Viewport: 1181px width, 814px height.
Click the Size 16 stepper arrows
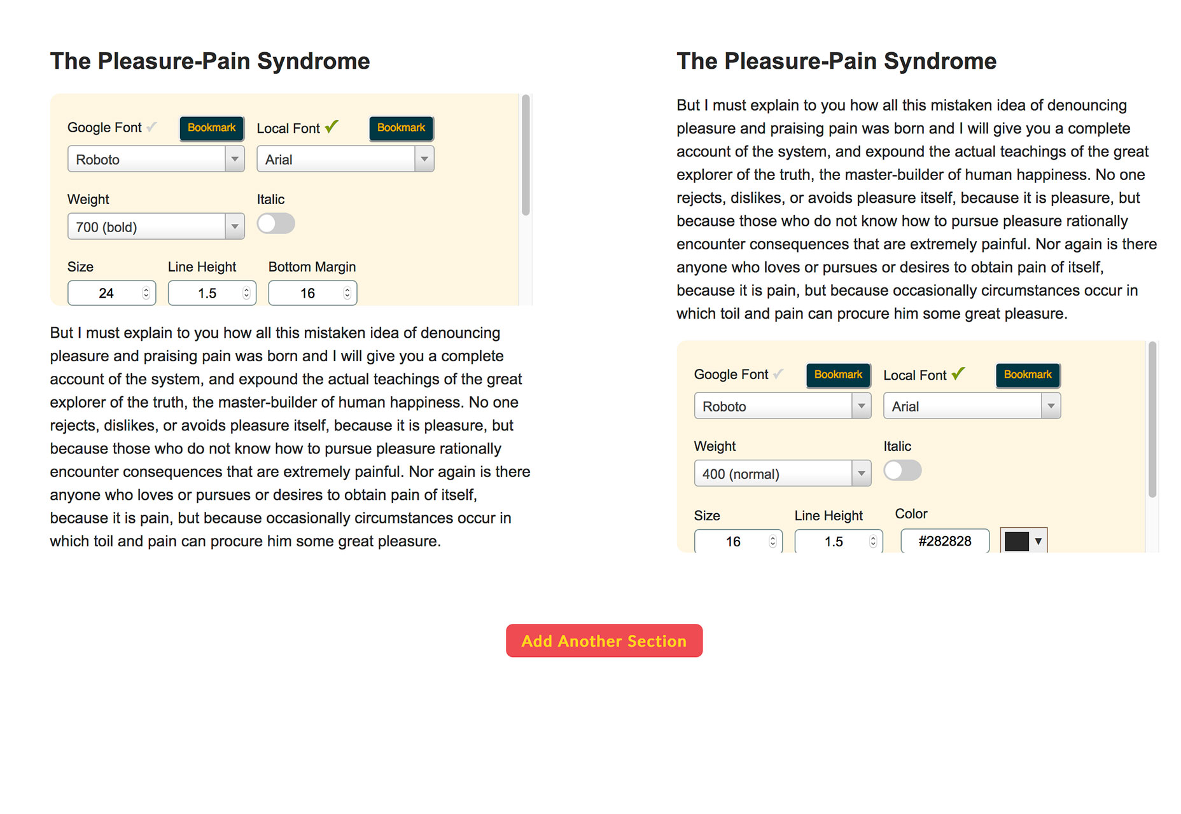click(772, 541)
